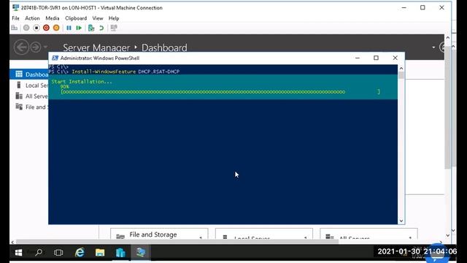
Task: Click the VM Connection title bar icon
Action: coord(16,8)
